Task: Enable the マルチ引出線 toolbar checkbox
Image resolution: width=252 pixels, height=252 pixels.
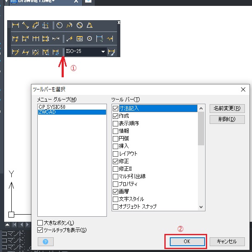Action: click(x=115, y=176)
